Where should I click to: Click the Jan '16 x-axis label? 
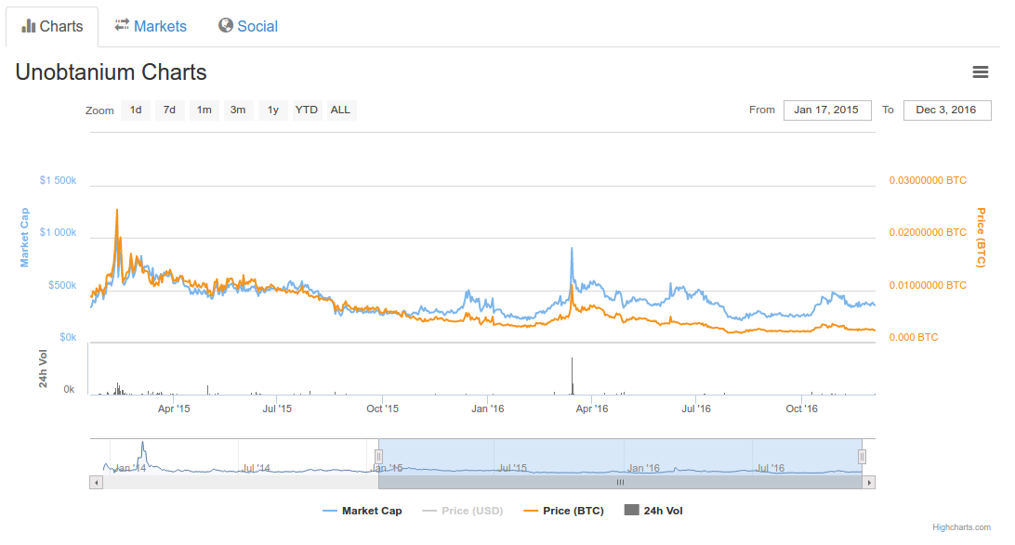[487, 409]
